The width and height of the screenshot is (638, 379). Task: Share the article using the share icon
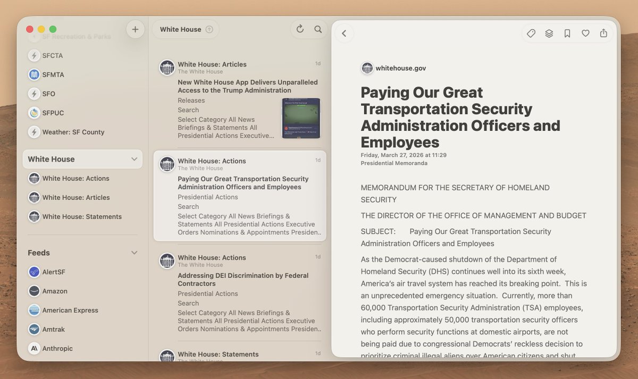pyautogui.click(x=603, y=33)
